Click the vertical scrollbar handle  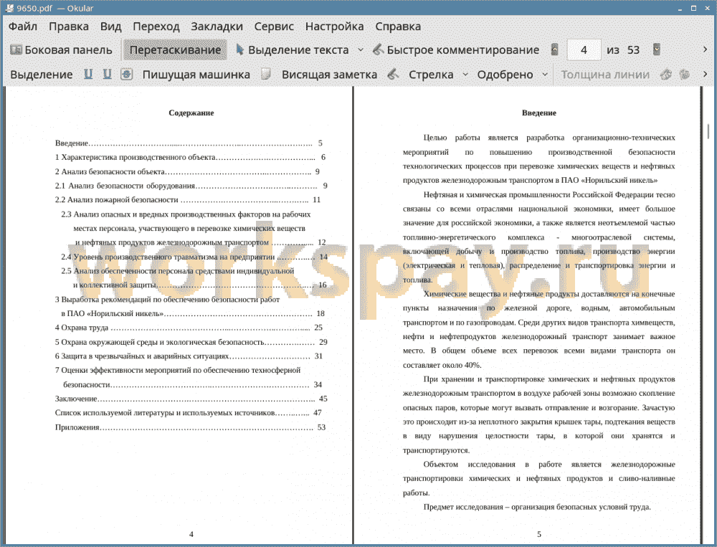coord(709,133)
